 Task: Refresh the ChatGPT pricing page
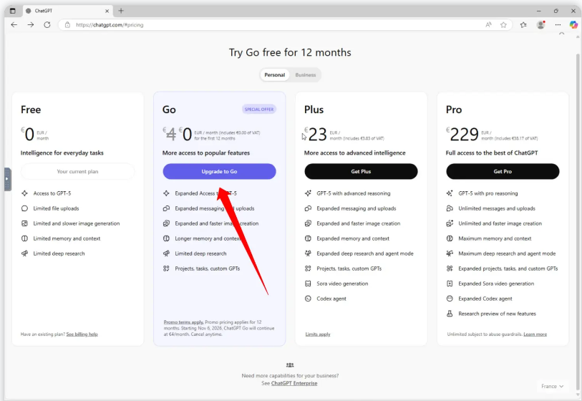tap(47, 24)
